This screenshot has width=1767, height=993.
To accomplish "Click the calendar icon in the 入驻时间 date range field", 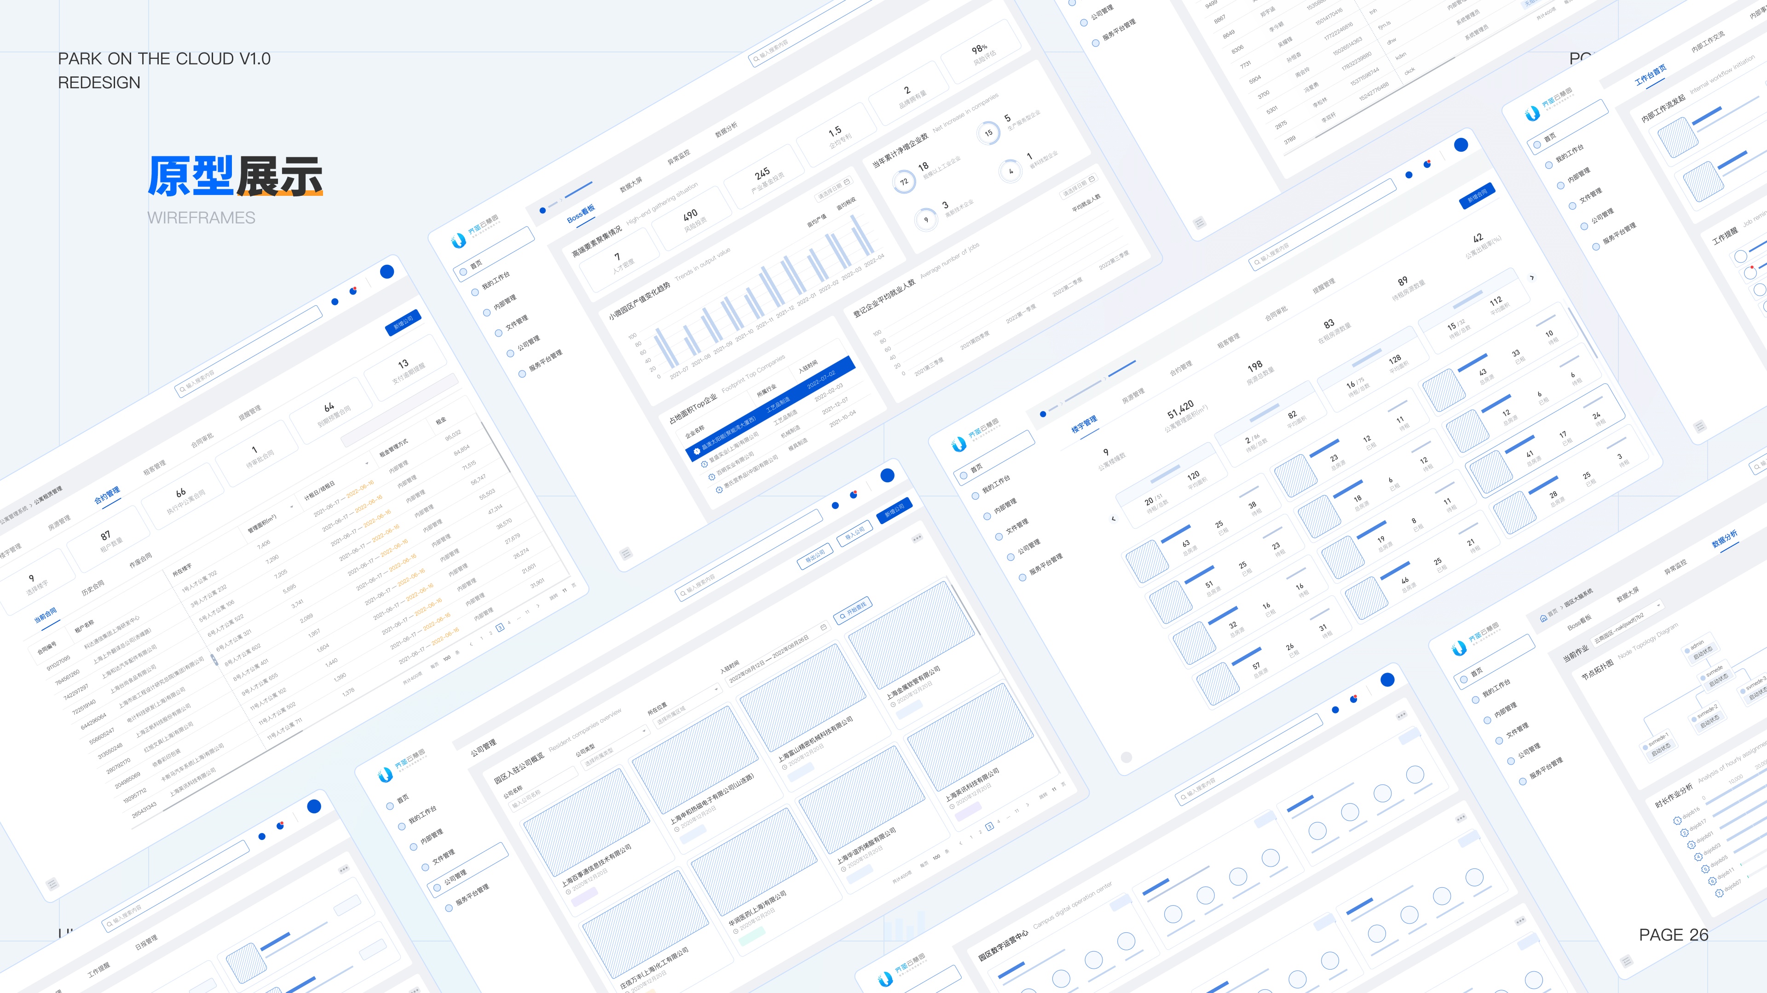I will click(x=823, y=627).
